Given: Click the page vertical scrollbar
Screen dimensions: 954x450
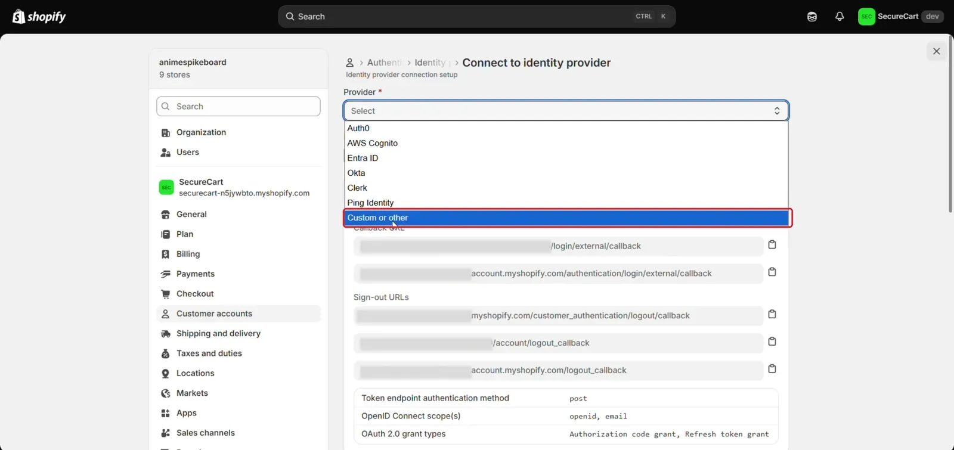Looking at the screenshot, I should (x=950, y=125).
